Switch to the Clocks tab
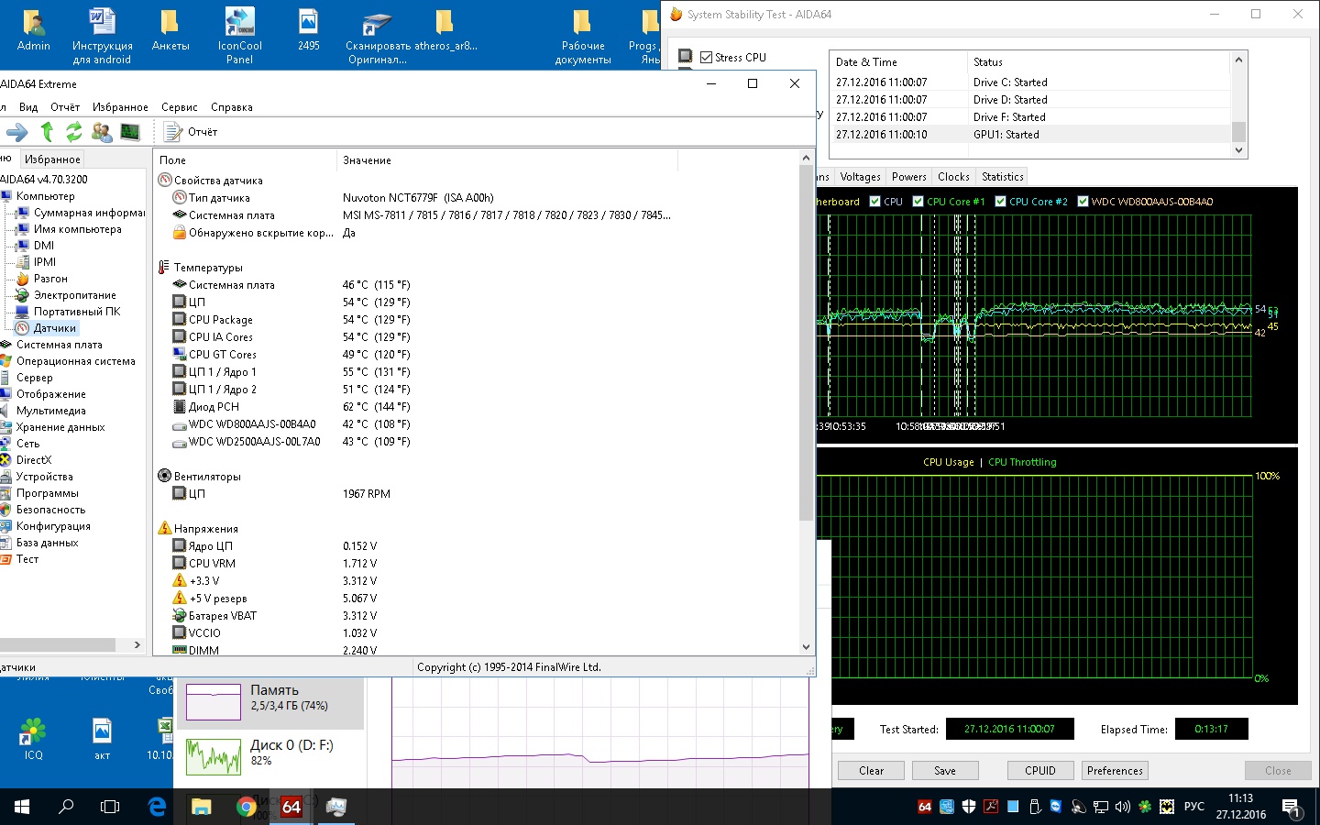 (953, 177)
